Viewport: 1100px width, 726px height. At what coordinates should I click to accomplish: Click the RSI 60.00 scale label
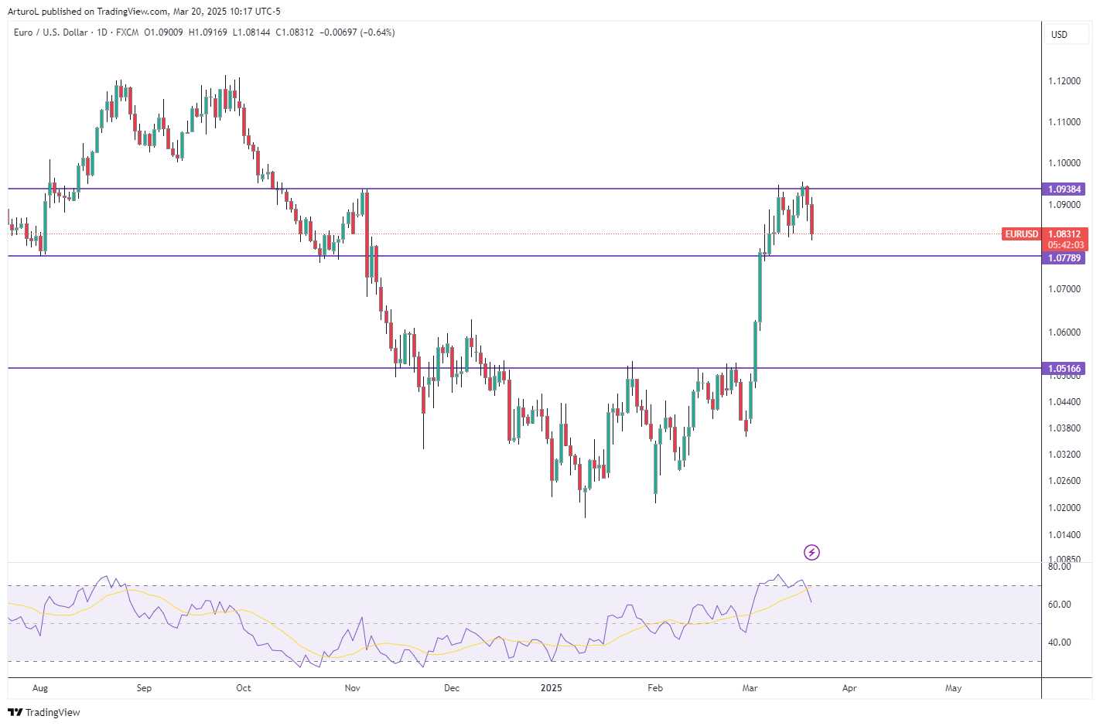click(x=1060, y=605)
